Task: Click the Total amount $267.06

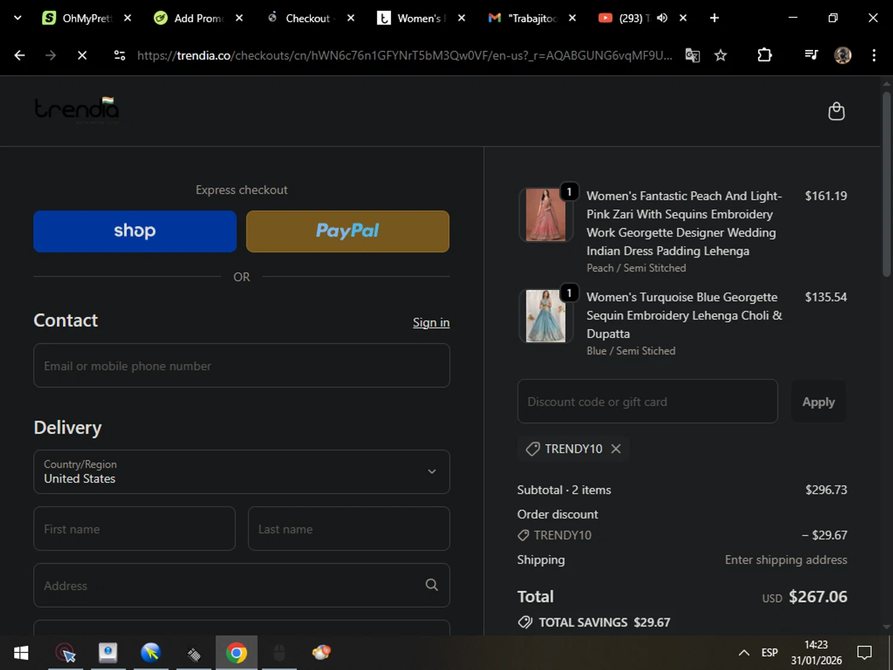Action: [818, 597]
